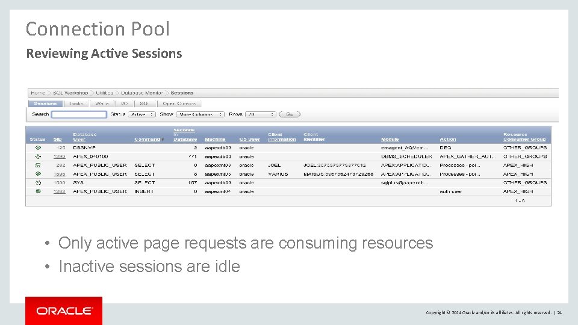Click the SYS database user cell

[x=78, y=183]
